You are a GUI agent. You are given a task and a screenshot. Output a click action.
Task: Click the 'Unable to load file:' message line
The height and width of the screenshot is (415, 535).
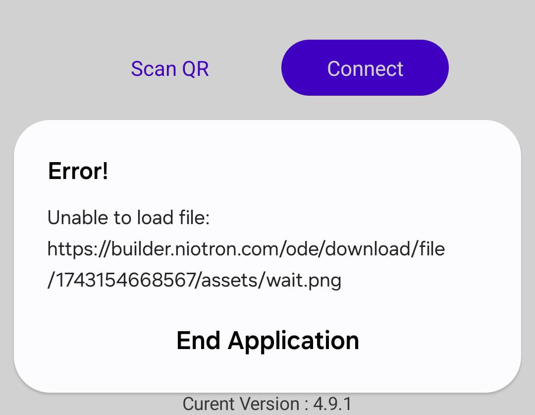(128, 217)
